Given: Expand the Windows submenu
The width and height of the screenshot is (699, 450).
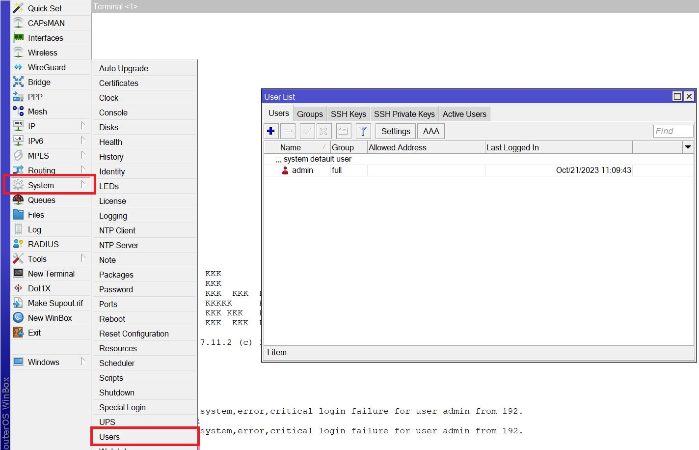Looking at the screenshot, I should pos(83,362).
